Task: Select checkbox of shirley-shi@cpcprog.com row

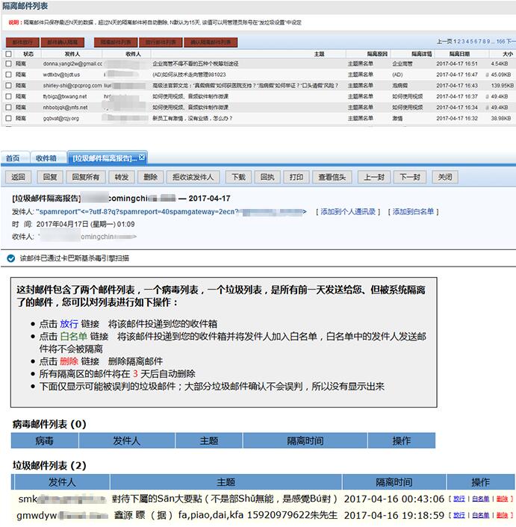Action: [x=9, y=85]
